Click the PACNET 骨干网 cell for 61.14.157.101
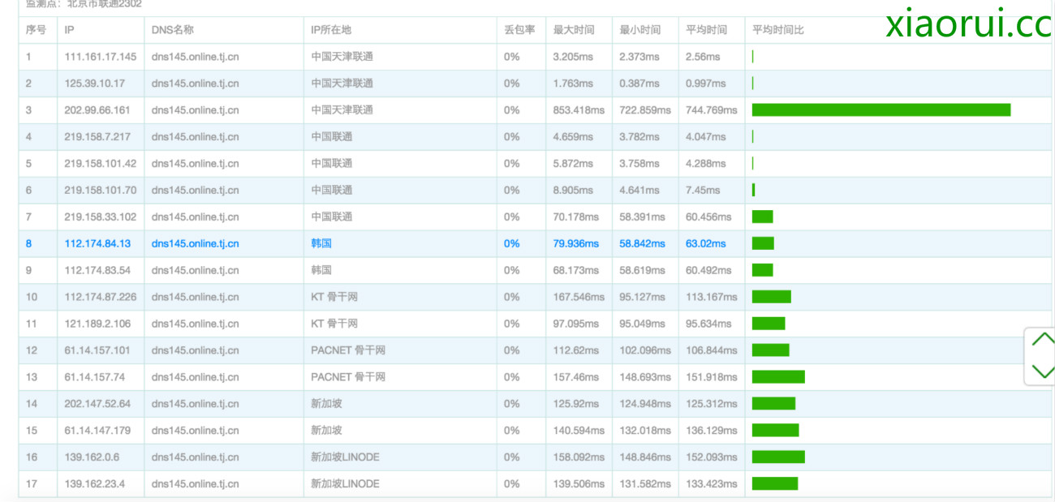 click(348, 350)
